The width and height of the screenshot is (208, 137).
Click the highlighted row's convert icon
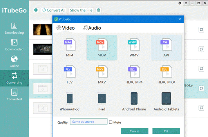click(201, 88)
